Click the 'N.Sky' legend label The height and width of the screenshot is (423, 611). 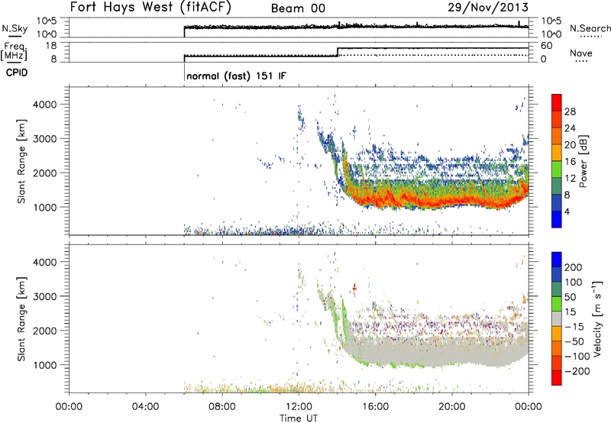(x=15, y=28)
